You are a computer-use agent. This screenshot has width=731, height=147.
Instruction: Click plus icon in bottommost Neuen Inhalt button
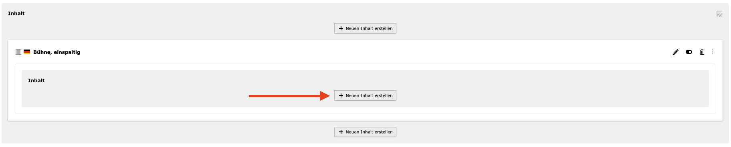tap(341, 132)
